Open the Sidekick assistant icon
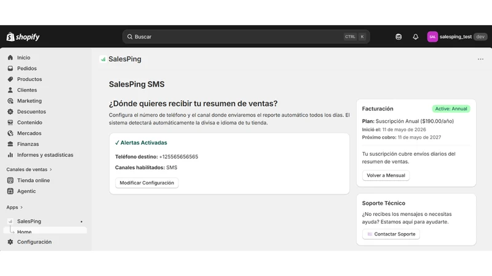492x276 pixels. (399, 37)
